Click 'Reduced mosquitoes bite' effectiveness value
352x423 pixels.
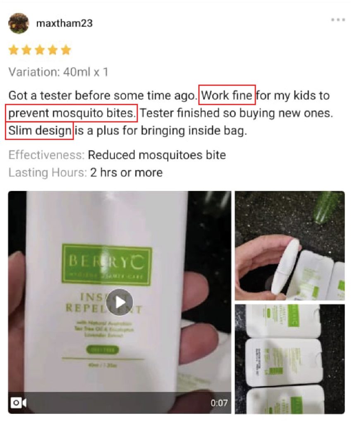pos(157,155)
